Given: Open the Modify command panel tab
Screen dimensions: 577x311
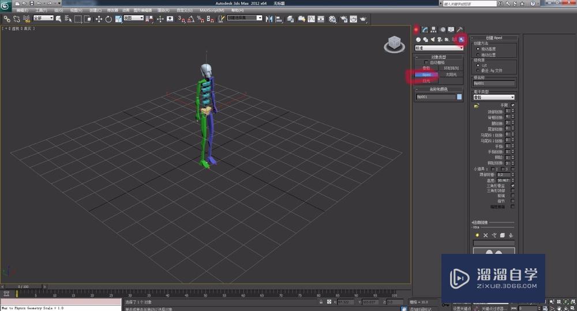Looking at the screenshot, I should point(424,29).
